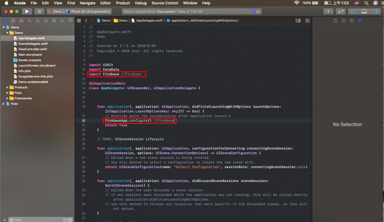Screen dimensions: 384x222
Task: Adjust editor options icon in jump bar
Action: 298,21
